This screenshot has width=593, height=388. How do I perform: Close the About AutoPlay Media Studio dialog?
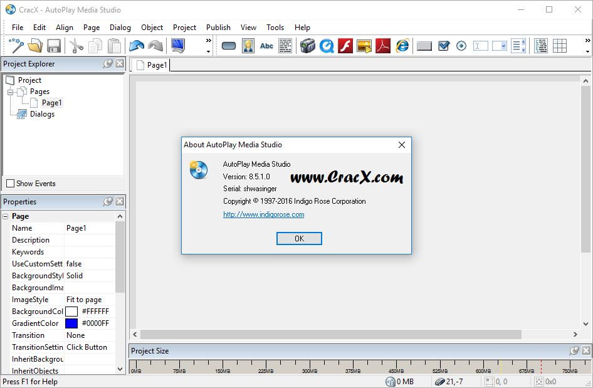point(402,145)
